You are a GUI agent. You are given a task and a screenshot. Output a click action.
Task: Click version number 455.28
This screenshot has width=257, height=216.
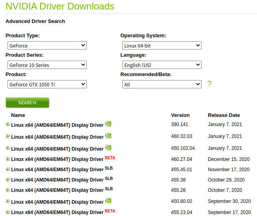click(x=178, y=190)
